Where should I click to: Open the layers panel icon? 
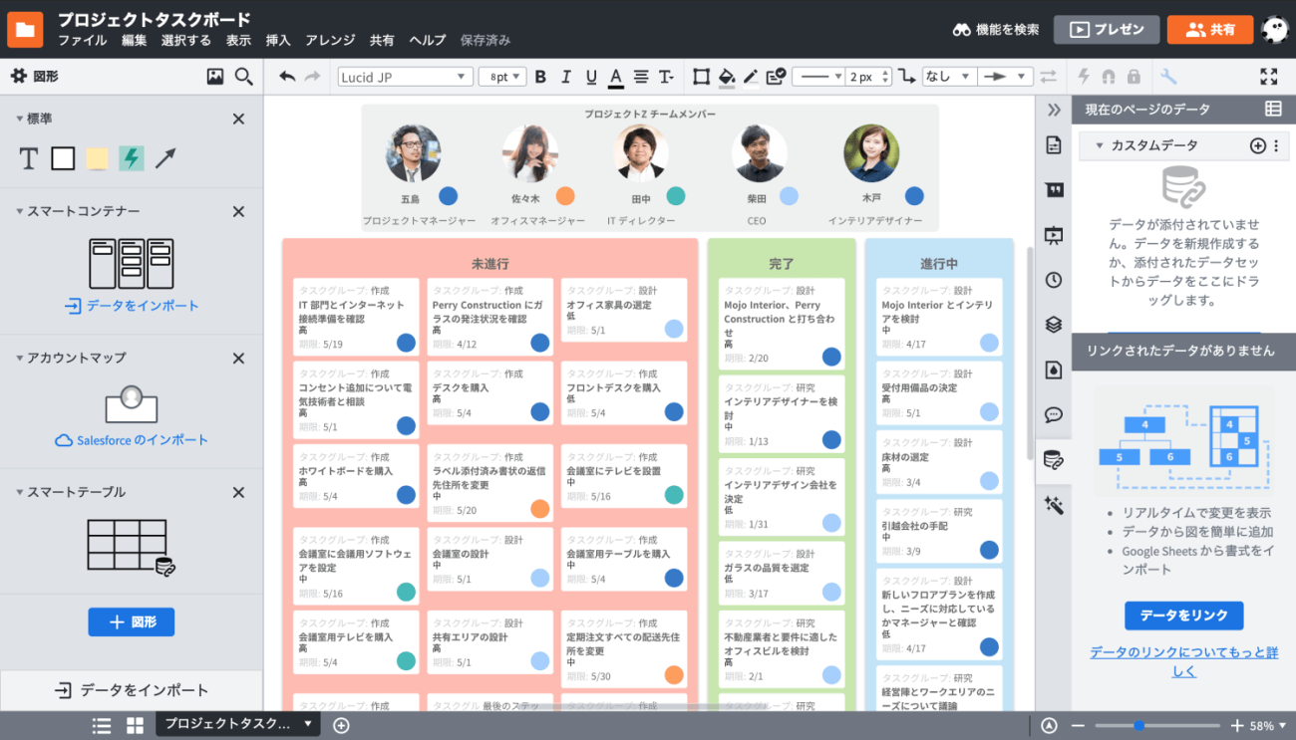click(1054, 325)
